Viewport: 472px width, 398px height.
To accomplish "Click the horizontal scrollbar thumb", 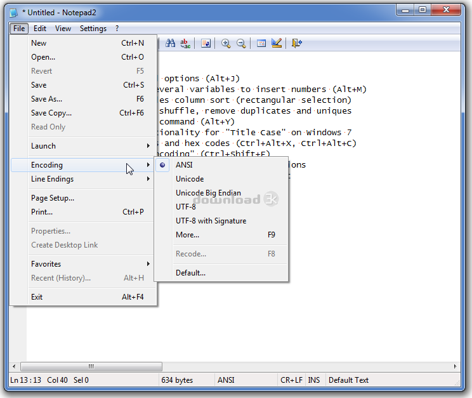I will click(91, 367).
